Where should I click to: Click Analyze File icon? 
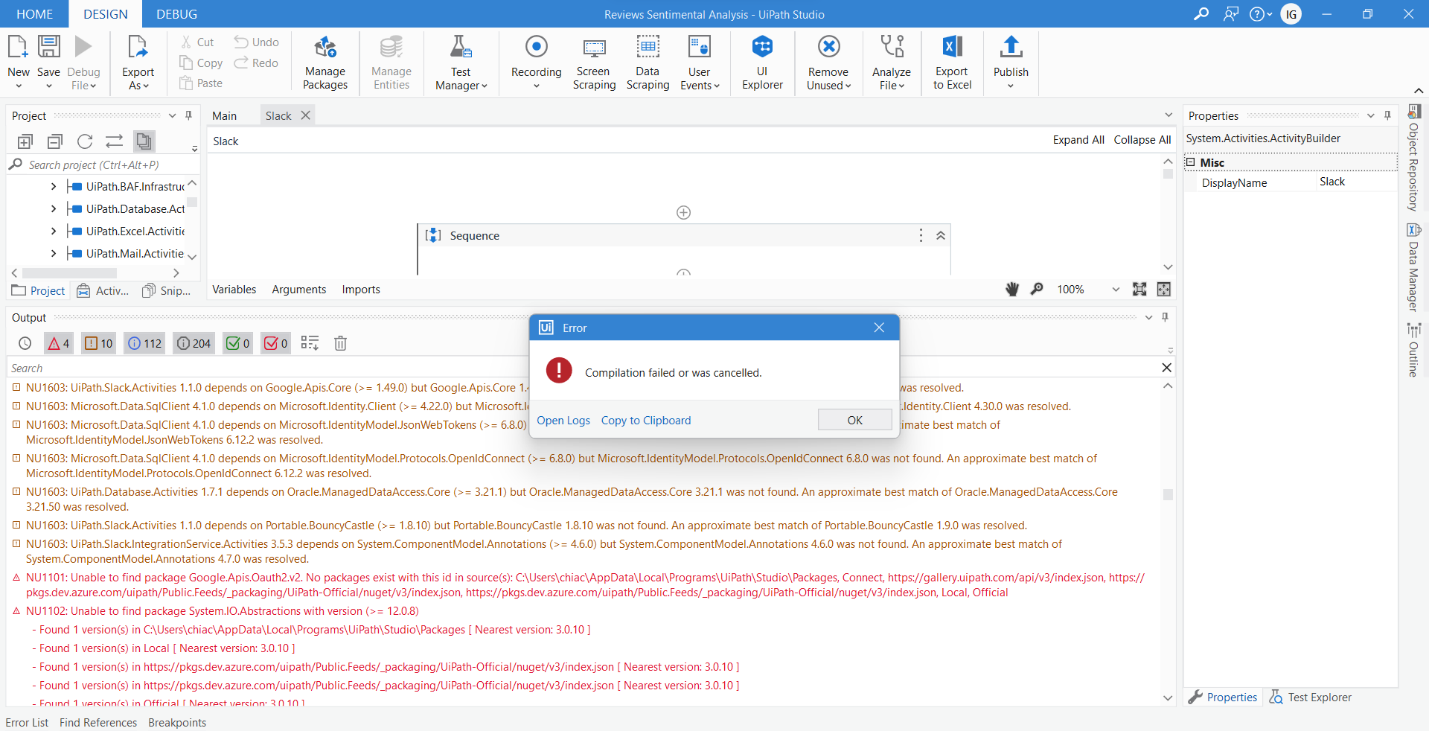point(892,48)
